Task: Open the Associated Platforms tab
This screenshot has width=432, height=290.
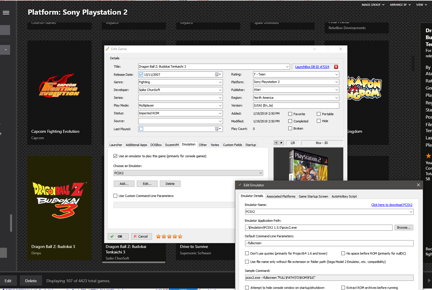Action: (x=281, y=196)
